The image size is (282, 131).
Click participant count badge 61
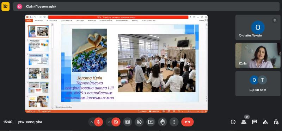(x=247, y=117)
